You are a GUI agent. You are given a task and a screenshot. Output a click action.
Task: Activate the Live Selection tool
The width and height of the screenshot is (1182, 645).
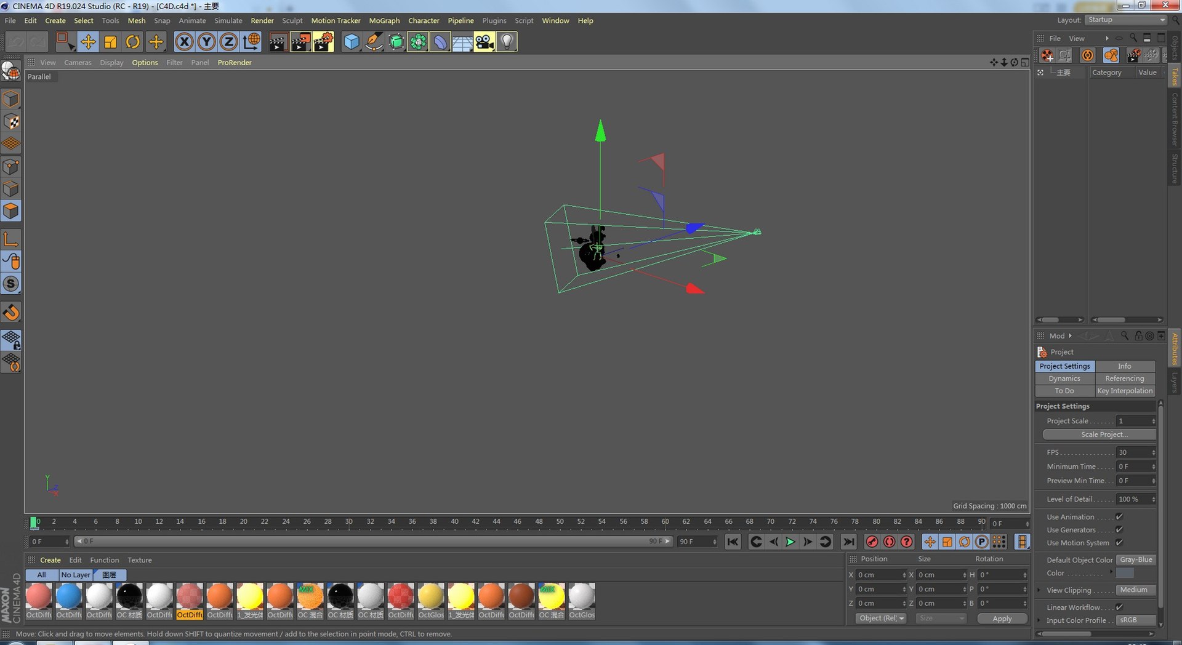(65, 42)
